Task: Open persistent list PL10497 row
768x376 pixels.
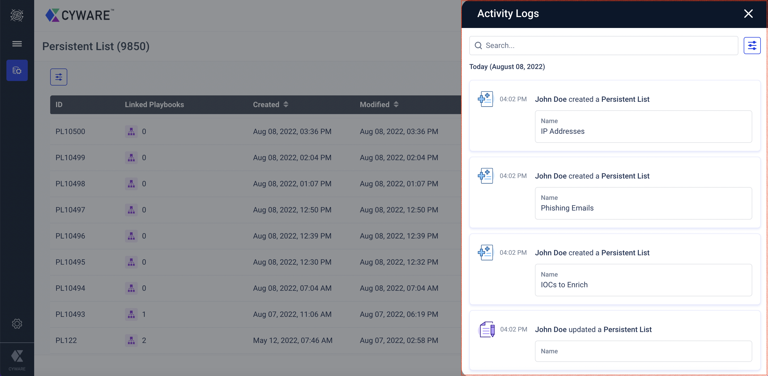Action: point(70,210)
